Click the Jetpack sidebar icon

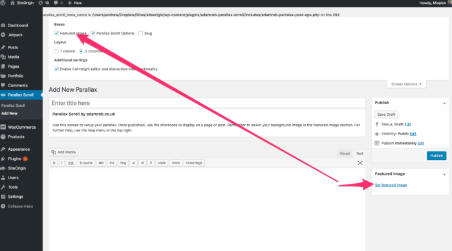point(3,35)
